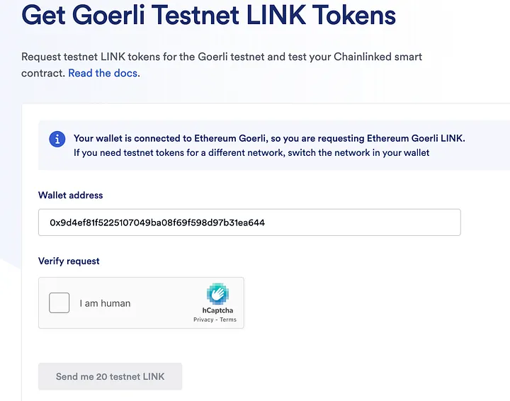The height and width of the screenshot is (401, 510).
Task: Click the hCaptcha hand logo
Action: (x=217, y=294)
